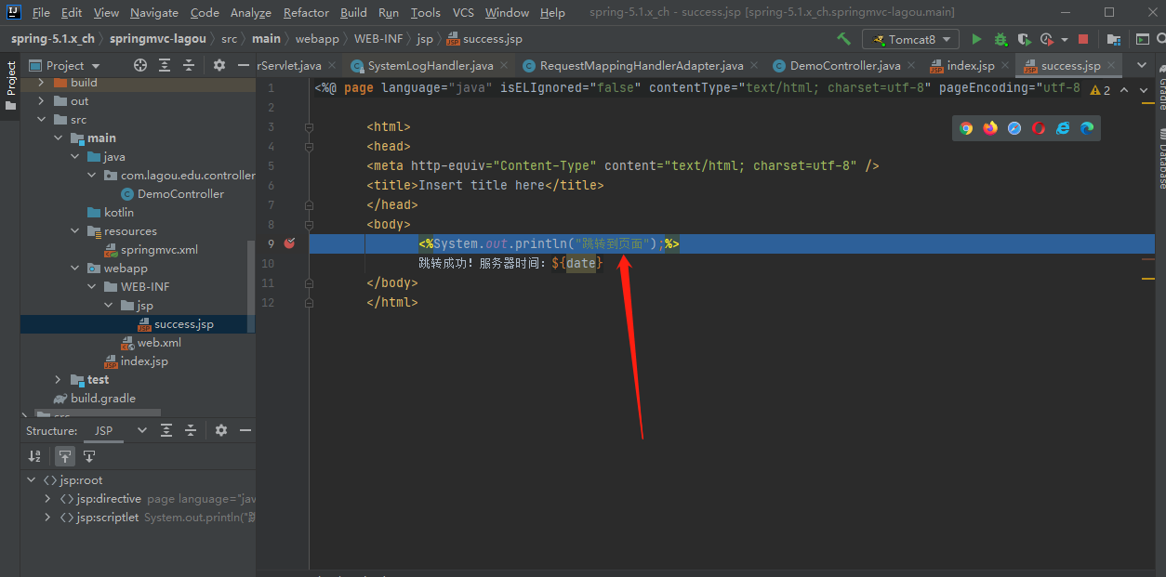This screenshot has width=1166, height=577.
Task: Collapse the main folder in project tree
Action: (58, 138)
